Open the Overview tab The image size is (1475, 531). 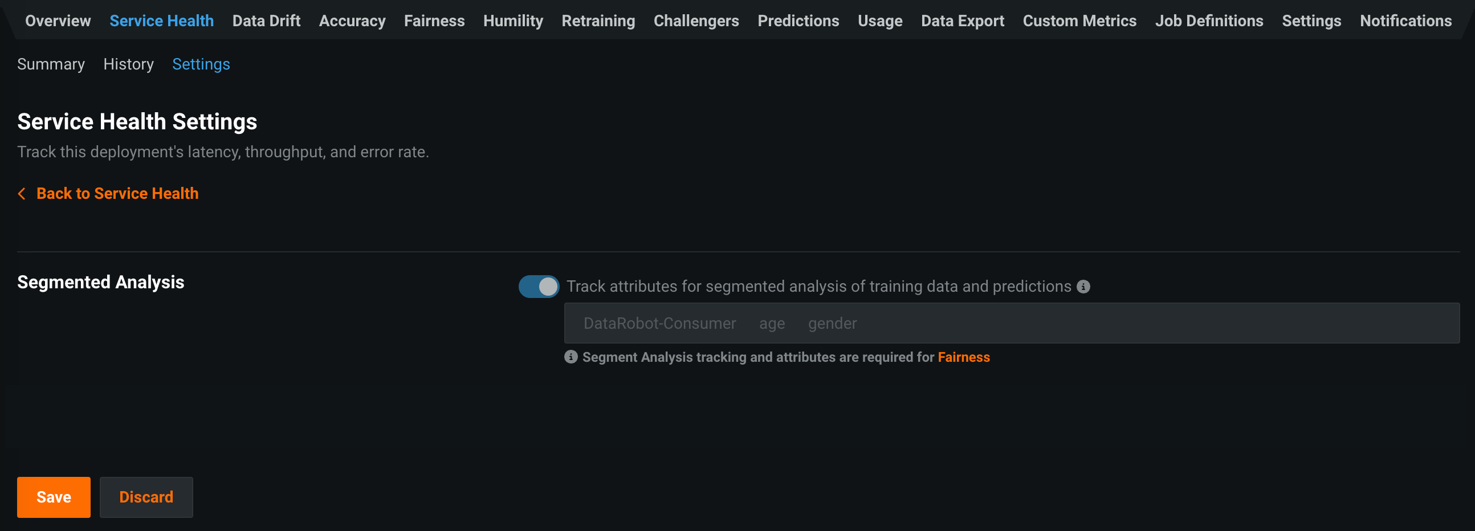pyautogui.click(x=58, y=21)
